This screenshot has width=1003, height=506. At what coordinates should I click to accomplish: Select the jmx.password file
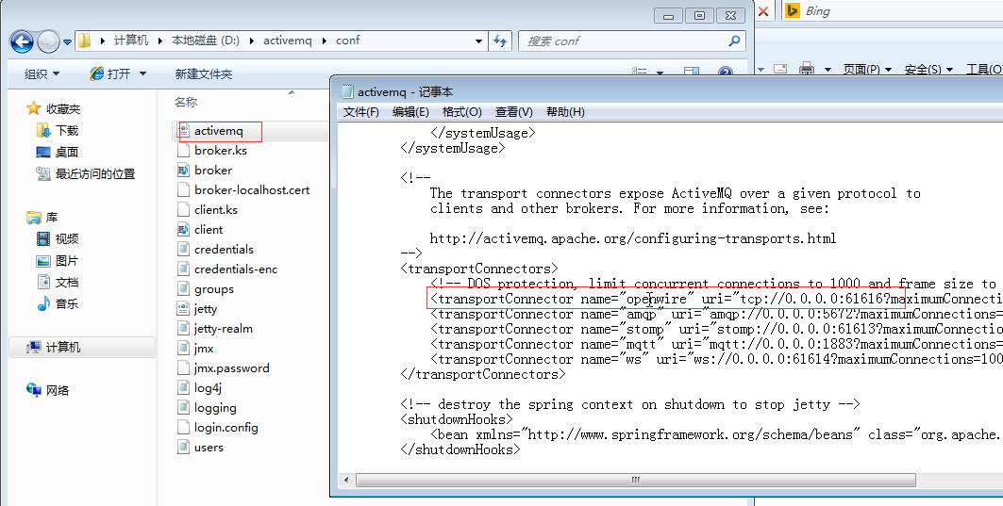[231, 368]
